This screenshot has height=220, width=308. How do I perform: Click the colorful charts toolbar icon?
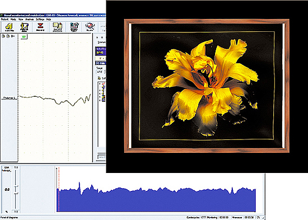[74, 27]
